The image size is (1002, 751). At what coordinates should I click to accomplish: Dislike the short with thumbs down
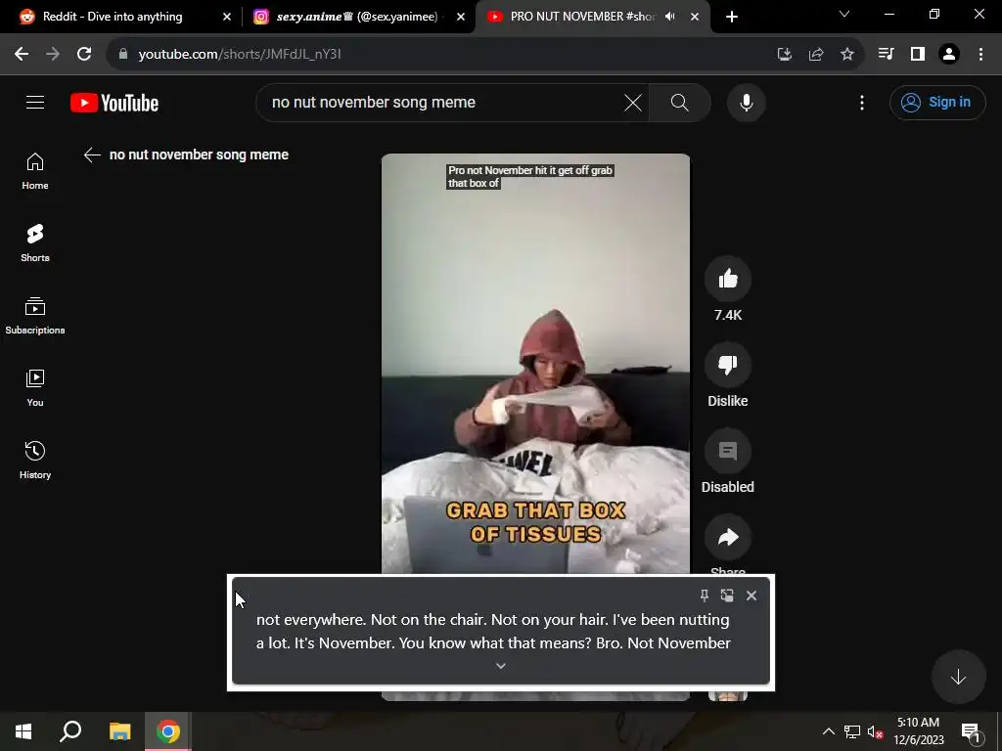coord(728,365)
